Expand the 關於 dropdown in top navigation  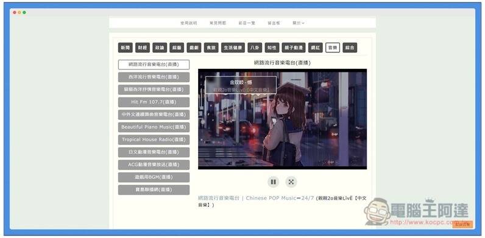(299, 23)
